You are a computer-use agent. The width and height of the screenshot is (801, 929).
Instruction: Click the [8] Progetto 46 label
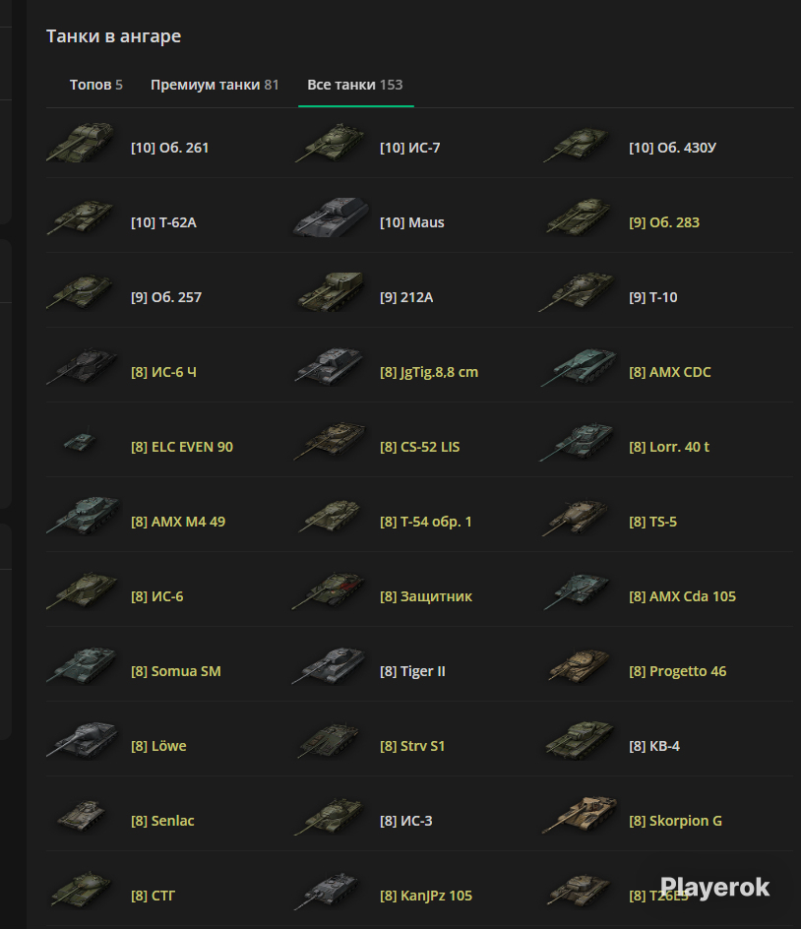click(x=678, y=671)
